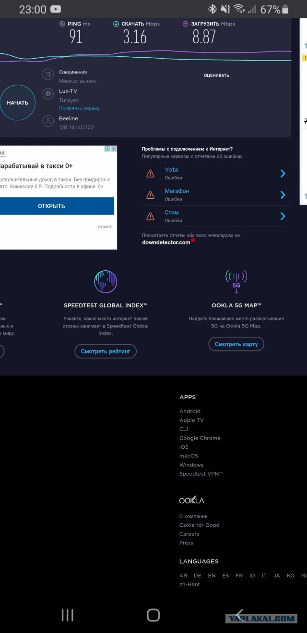Image resolution: width=307 pixels, height=633 pixels.
Task: Open the macOS app link
Action: [x=189, y=456]
